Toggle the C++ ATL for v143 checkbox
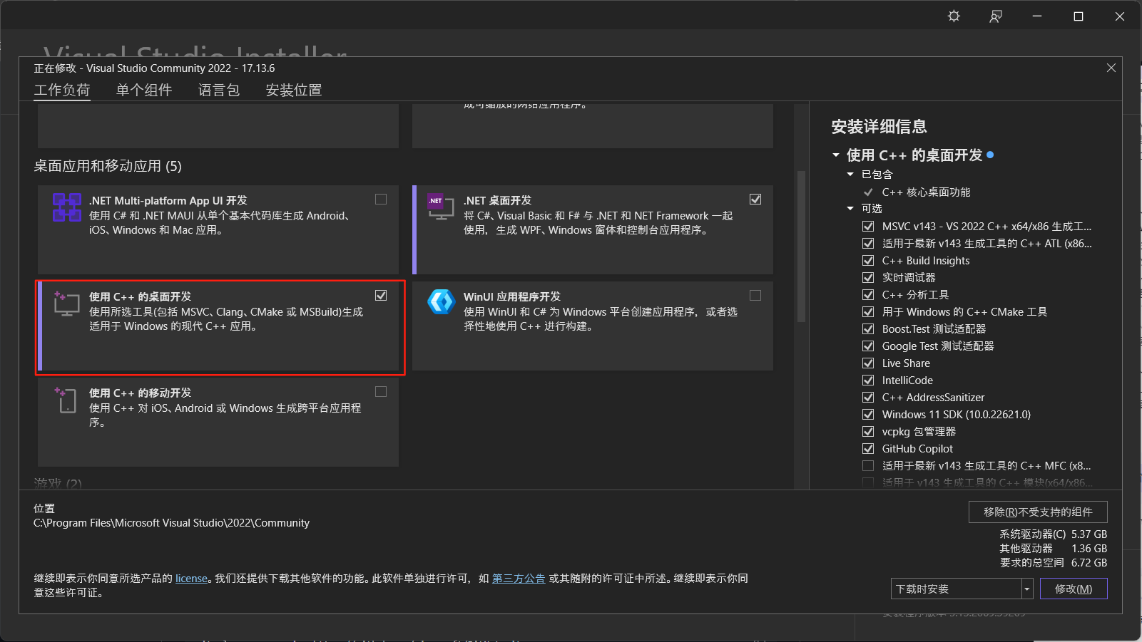Image resolution: width=1142 pixels, height=642 pixels. pos(868,244)
